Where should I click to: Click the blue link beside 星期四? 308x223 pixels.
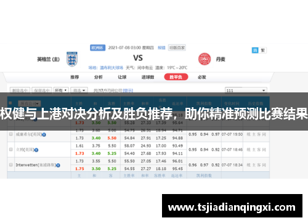click(161, 47)
